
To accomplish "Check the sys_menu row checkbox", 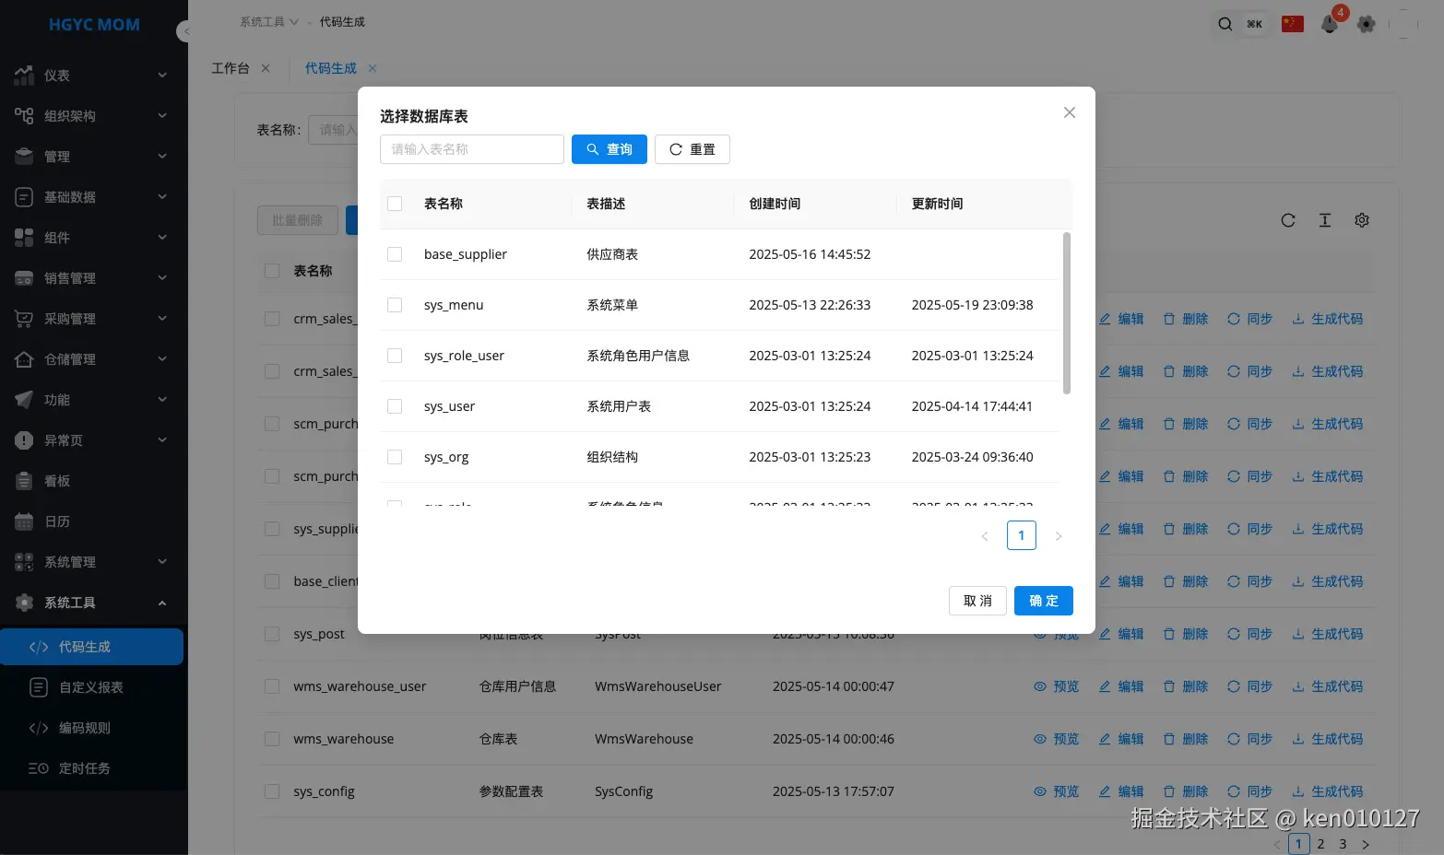I will coord(395,305).
